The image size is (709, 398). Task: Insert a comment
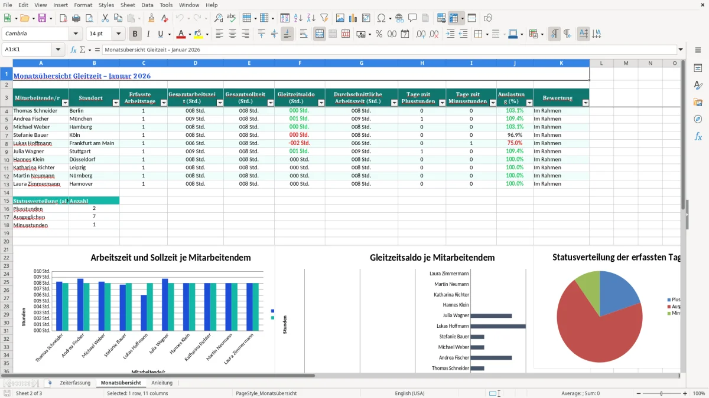coord(412,18)
